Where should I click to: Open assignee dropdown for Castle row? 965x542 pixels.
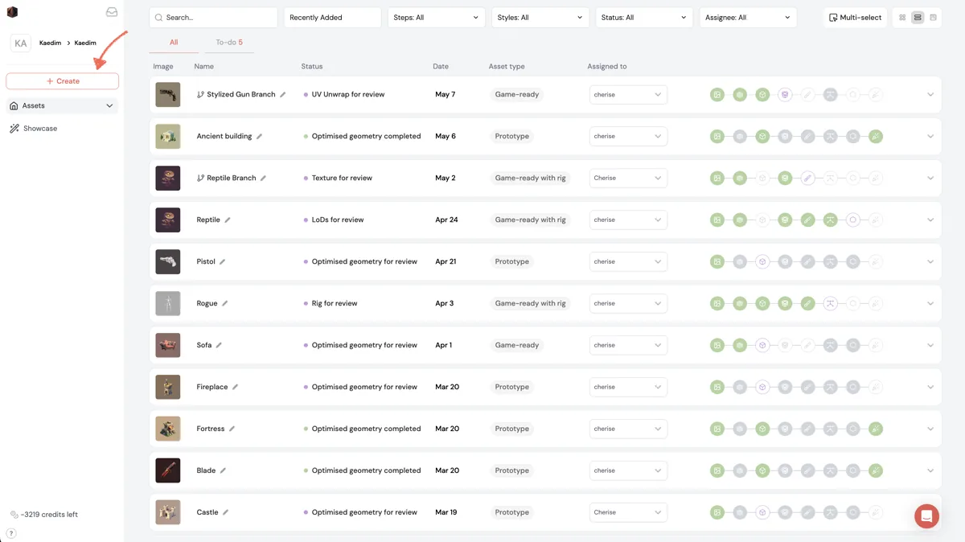click(x=628, y=513)
